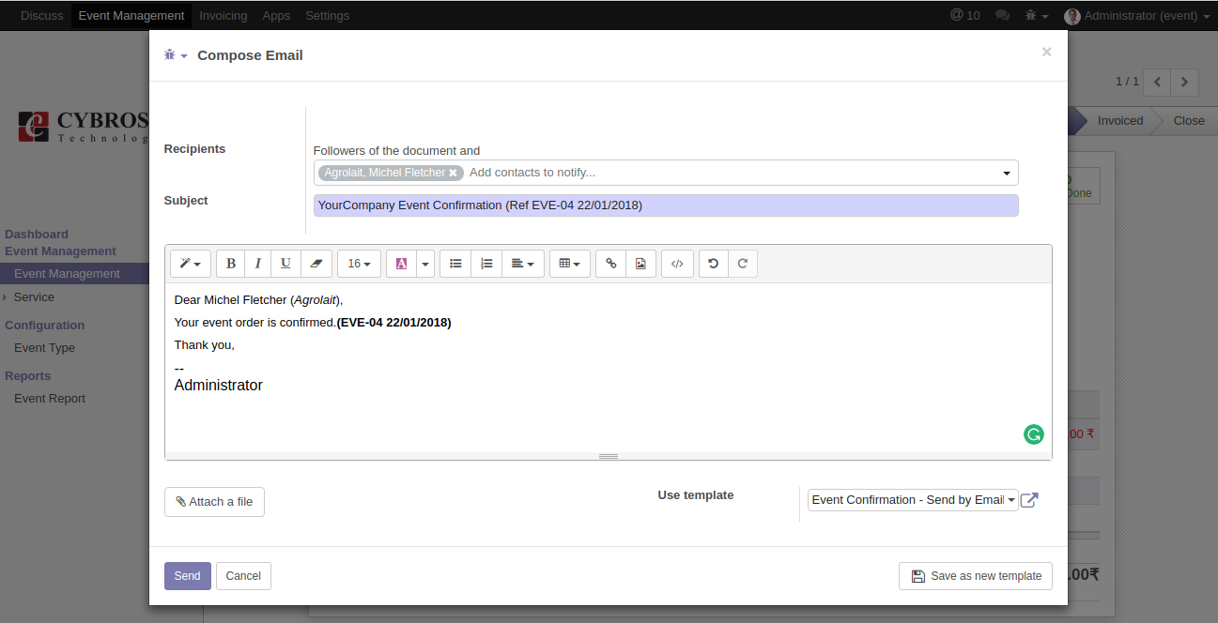
Task: Insert an unordered bullet list
Action: click(455, 264)
